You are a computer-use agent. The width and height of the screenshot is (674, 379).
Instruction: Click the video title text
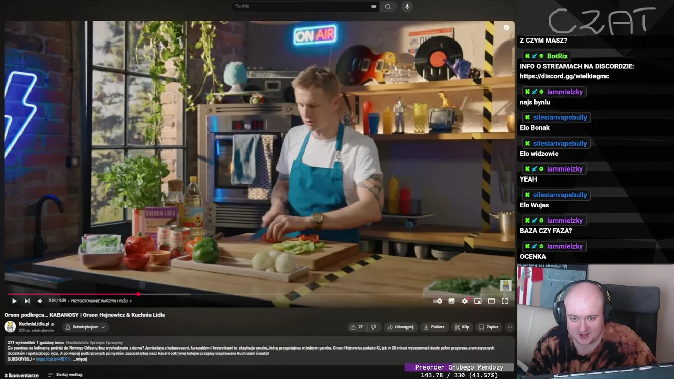click(85, 315)
